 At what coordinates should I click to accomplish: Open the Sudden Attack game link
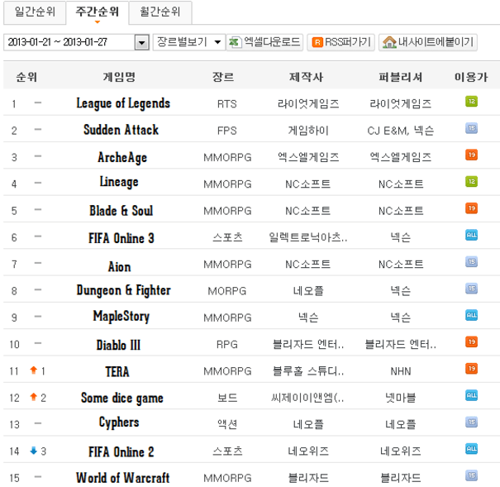pyautogui.click(x=121, y=130)
